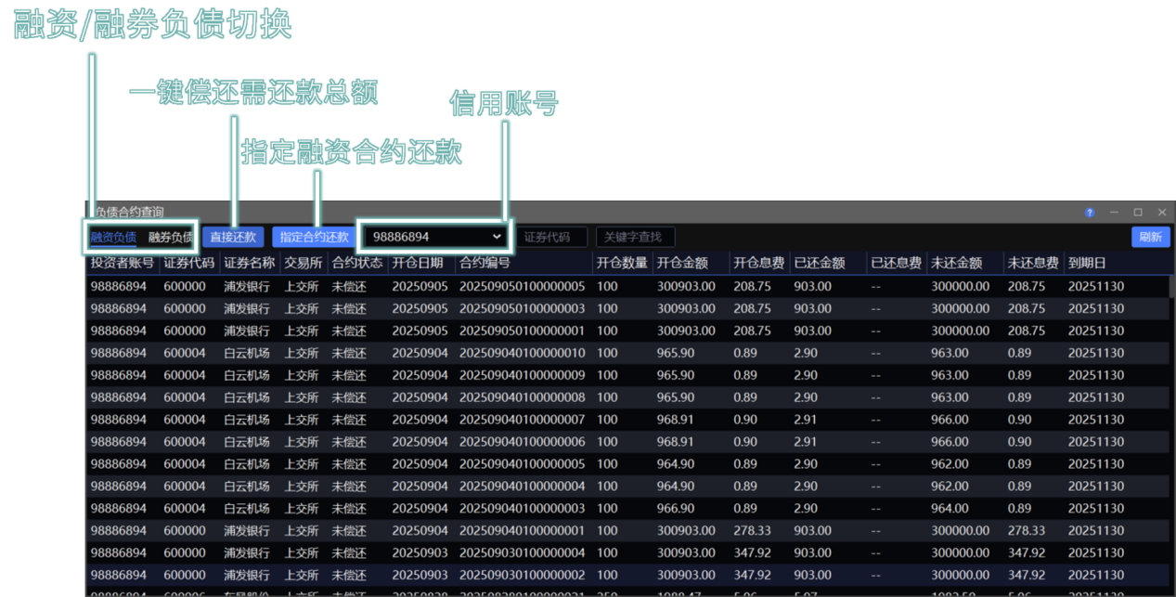This screenshot has height=597, width=1176.
Task: Click the blue help question mark icon
Action: pos(1090,213)
